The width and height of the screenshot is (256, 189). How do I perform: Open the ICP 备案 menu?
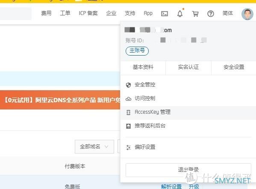click(x=88, y=13)
